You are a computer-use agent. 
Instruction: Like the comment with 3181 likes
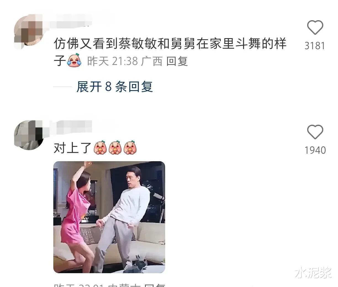315,28
